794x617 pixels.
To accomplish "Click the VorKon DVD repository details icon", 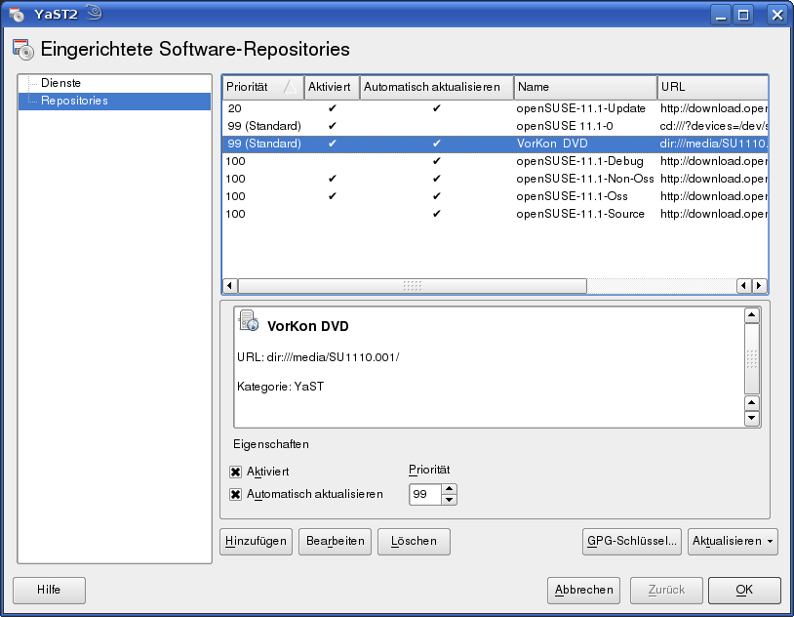I will click(249, 321).
